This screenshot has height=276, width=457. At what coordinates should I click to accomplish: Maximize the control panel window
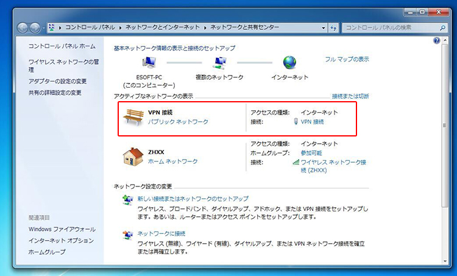click(422, 12)
